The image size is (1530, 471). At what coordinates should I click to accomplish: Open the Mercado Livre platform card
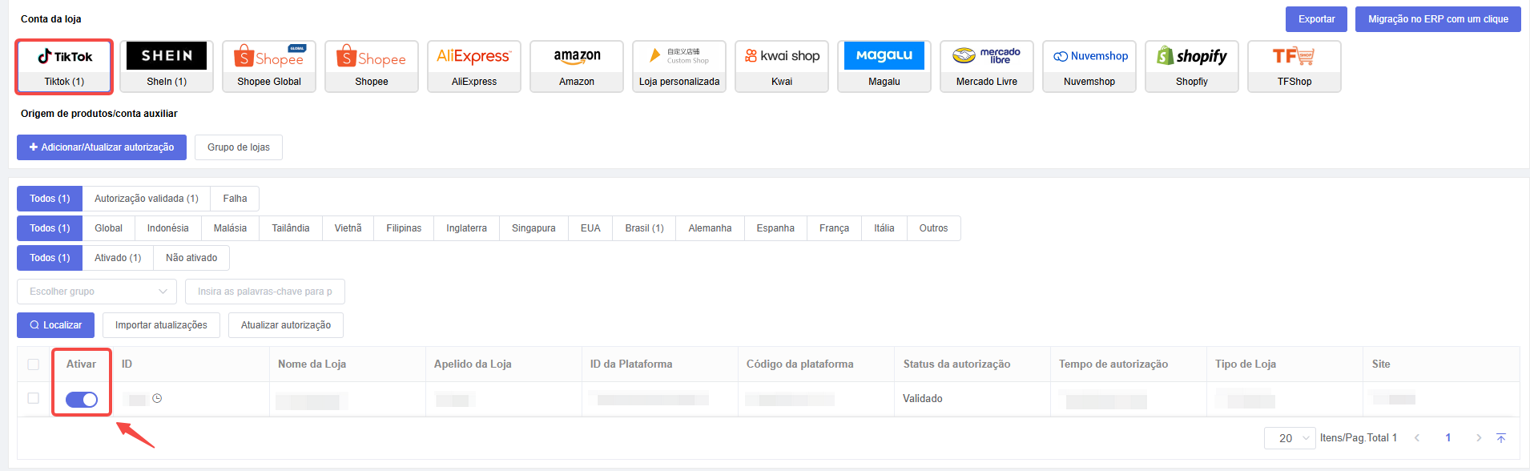(x=987, y=66)
